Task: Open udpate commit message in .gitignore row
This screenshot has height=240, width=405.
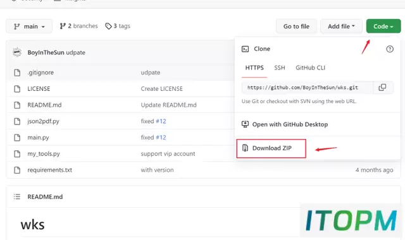Action: [x=151, y=73]
